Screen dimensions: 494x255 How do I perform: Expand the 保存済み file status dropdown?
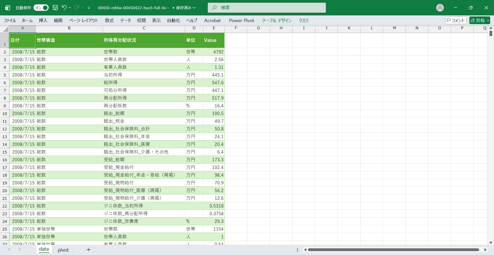click(194, 8)
